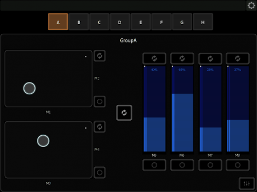Screen dimensions: 257x192
Task: Switch to group tab C
Action: point(99,22)
